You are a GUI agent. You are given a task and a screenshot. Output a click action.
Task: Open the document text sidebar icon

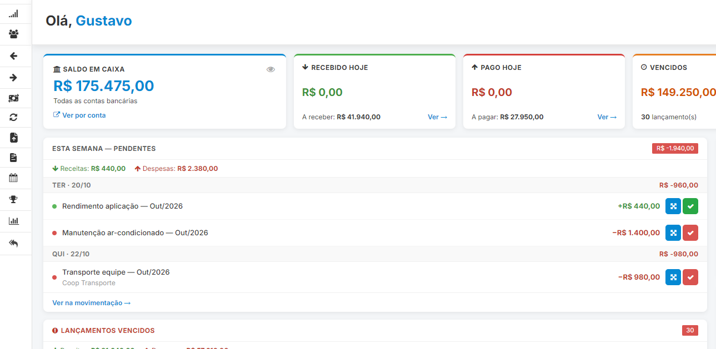(x=14, y=158)
